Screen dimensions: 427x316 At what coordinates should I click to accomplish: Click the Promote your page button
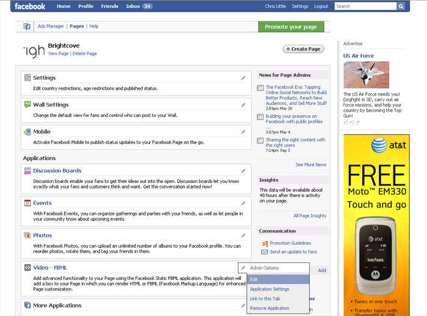(291, 27)
